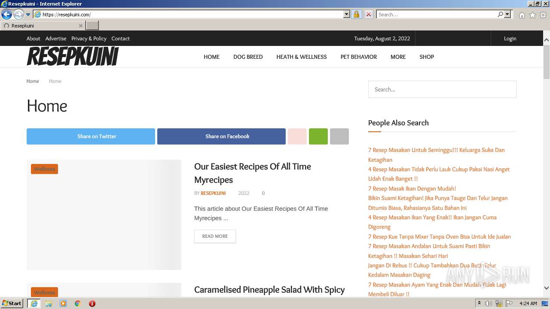550x309 pixels.
Task: Stop page loading with the X button
Action: click(x=368, y=14)
